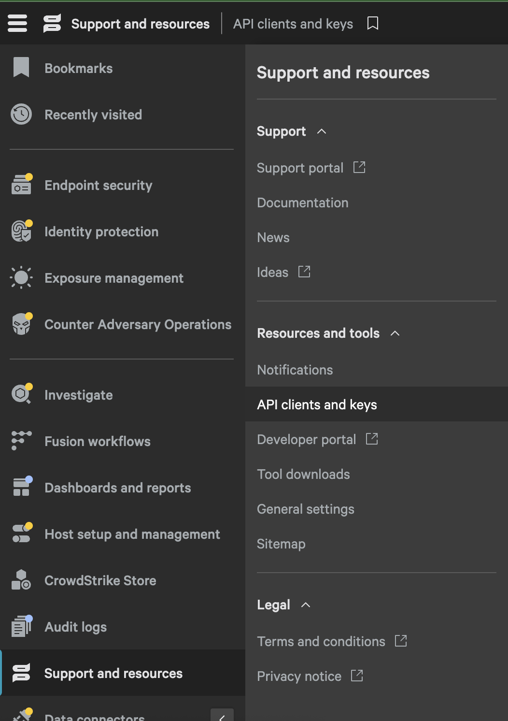This screenshot has height=721, width=508.
Task: Bookmark the API clients and keys page
Action: [373, 23]
